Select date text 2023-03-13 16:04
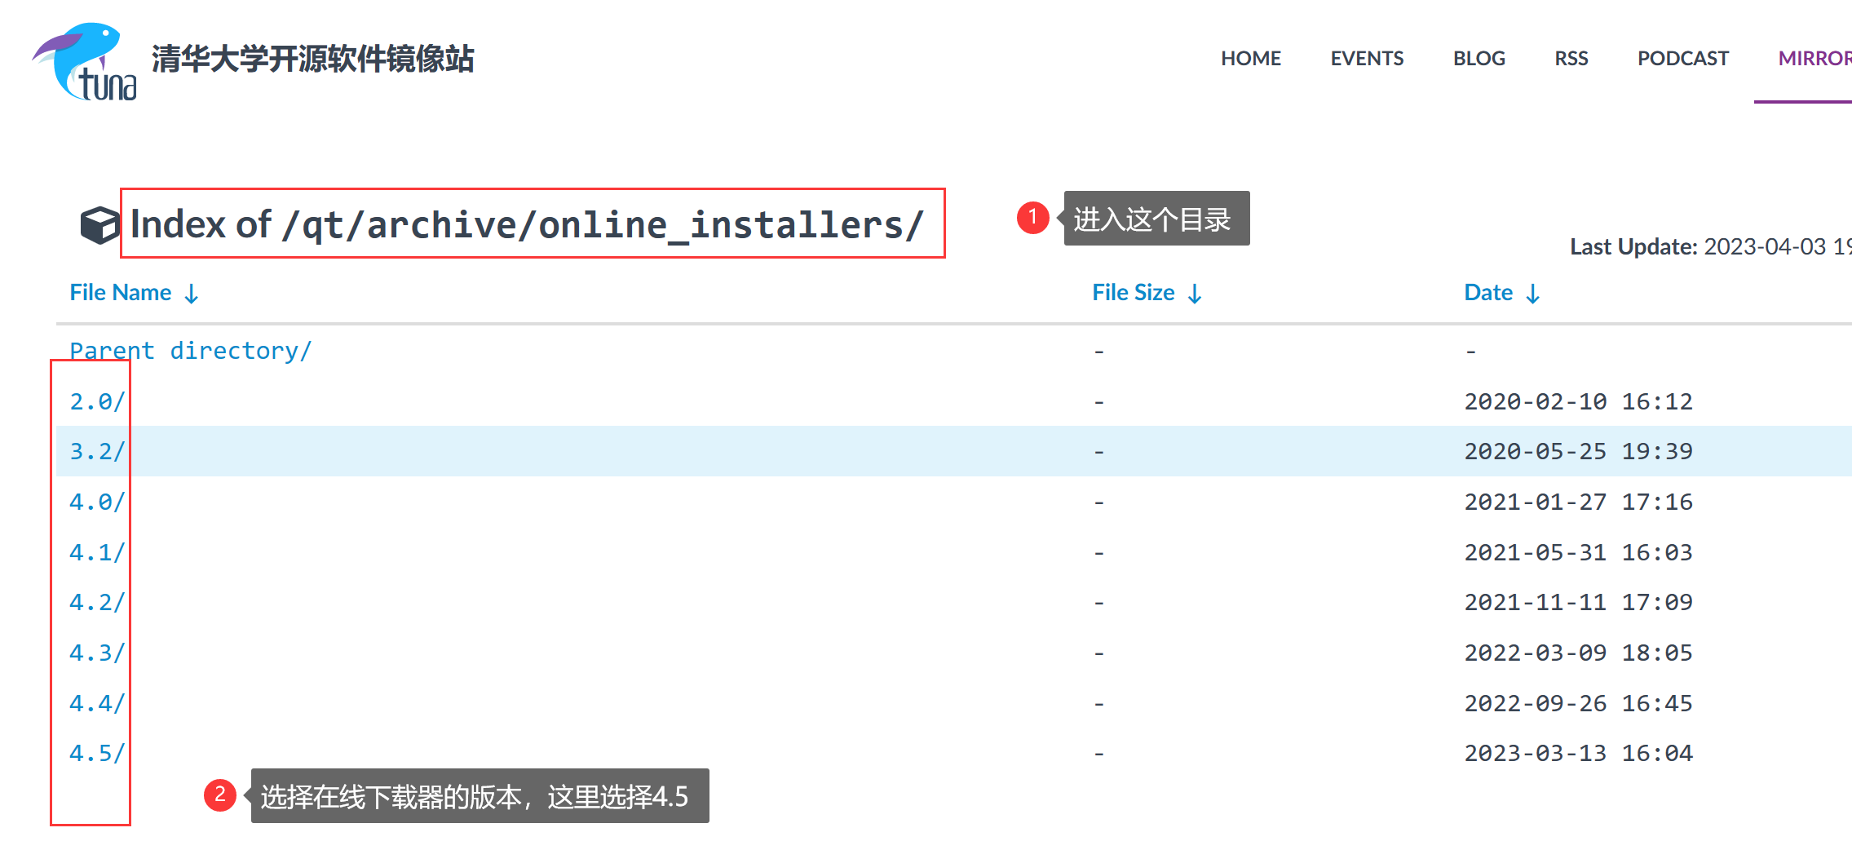This screenshot has height=841, width=1852. tap(1578, 753)
